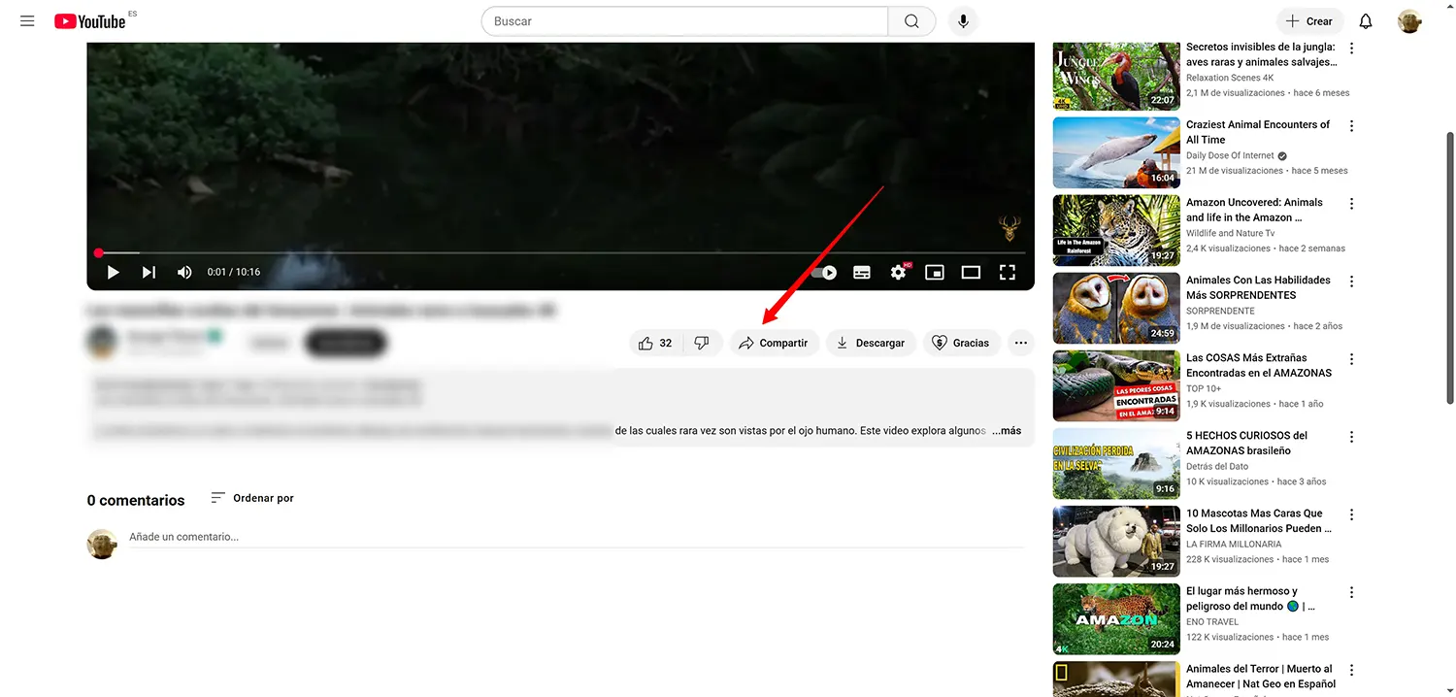The image size is (1456, 697).
Task: Click the Descargar download button
Action: [x=871, y=343]
